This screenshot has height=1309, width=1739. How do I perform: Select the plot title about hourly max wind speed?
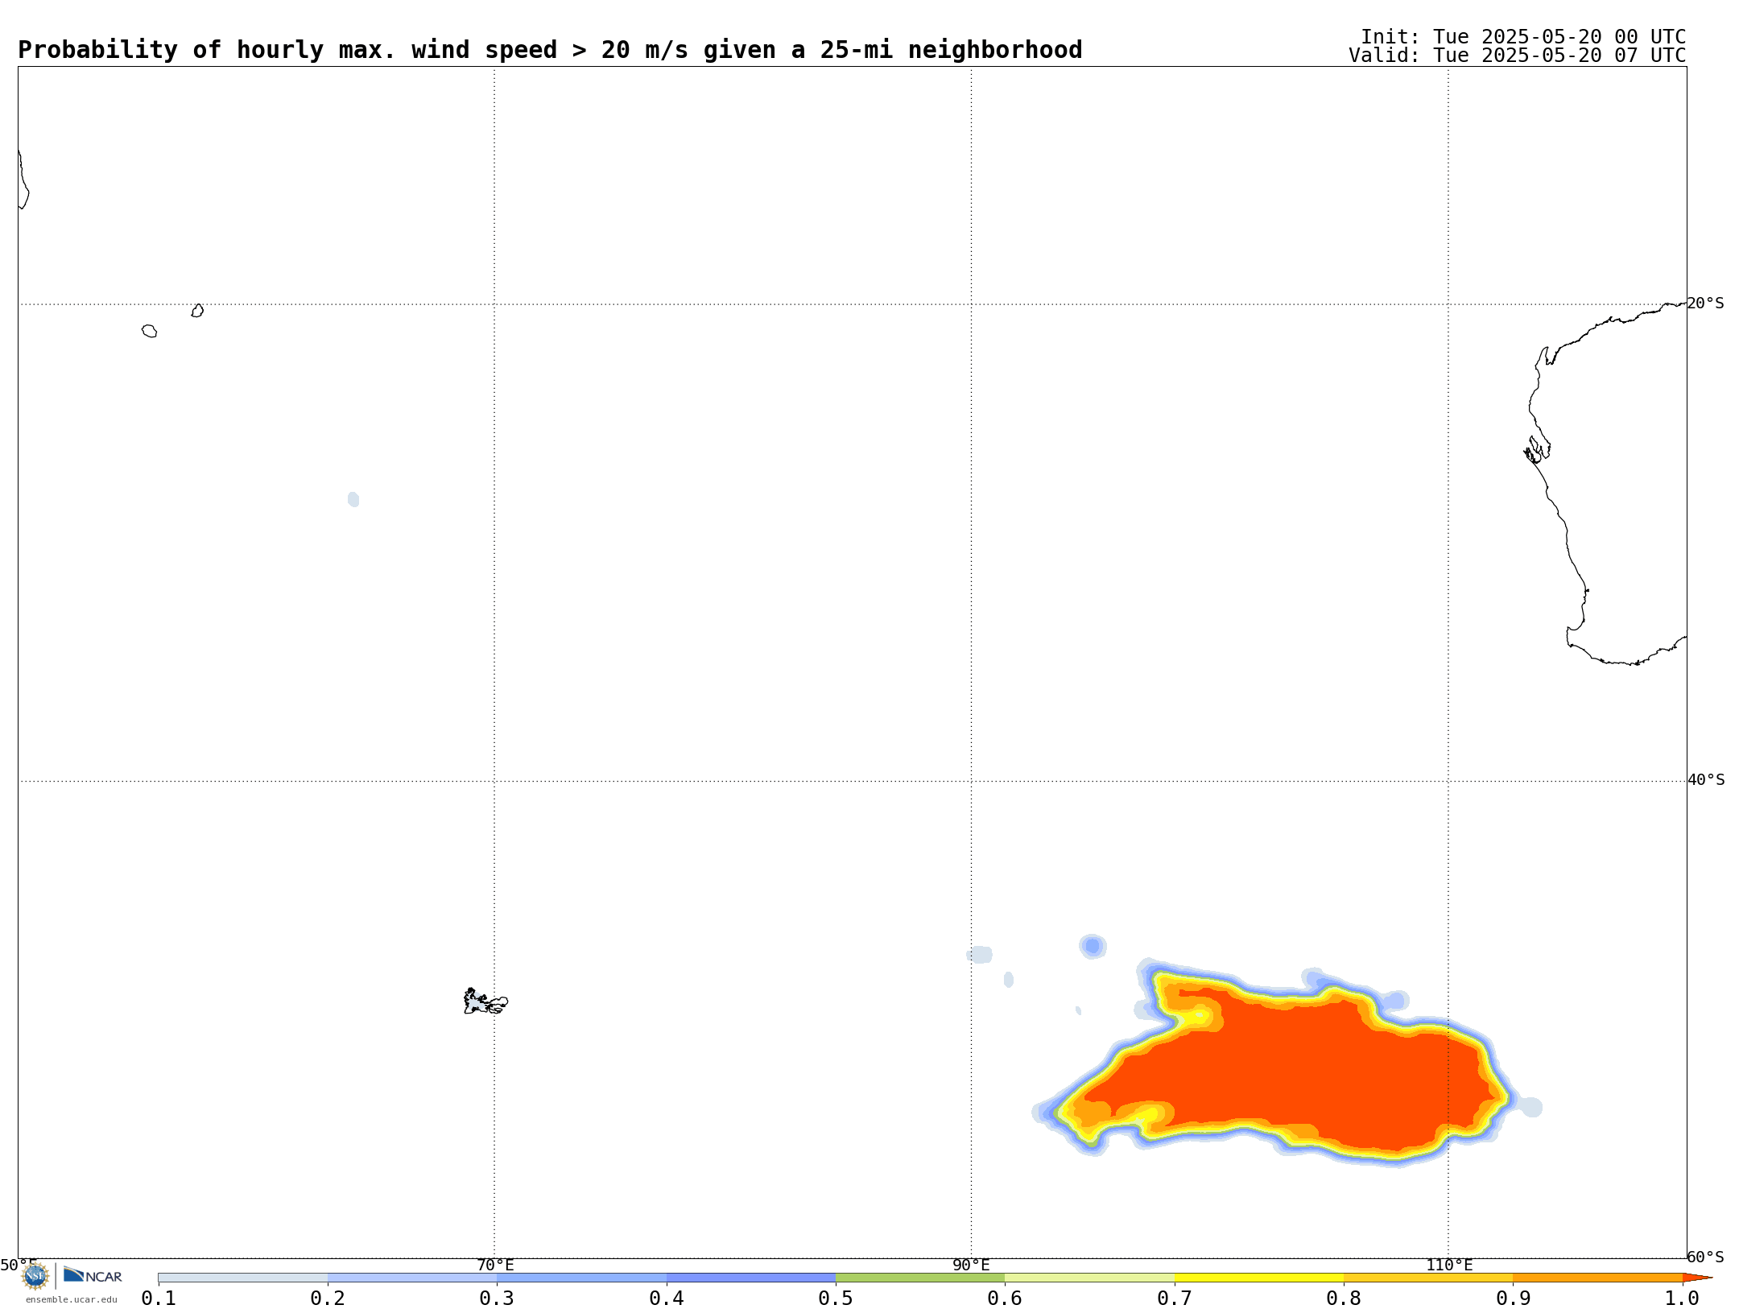click(550, 50)
